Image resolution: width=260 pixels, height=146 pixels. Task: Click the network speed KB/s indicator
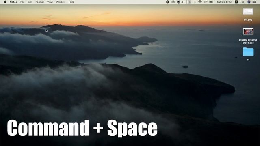click(188, 2)
